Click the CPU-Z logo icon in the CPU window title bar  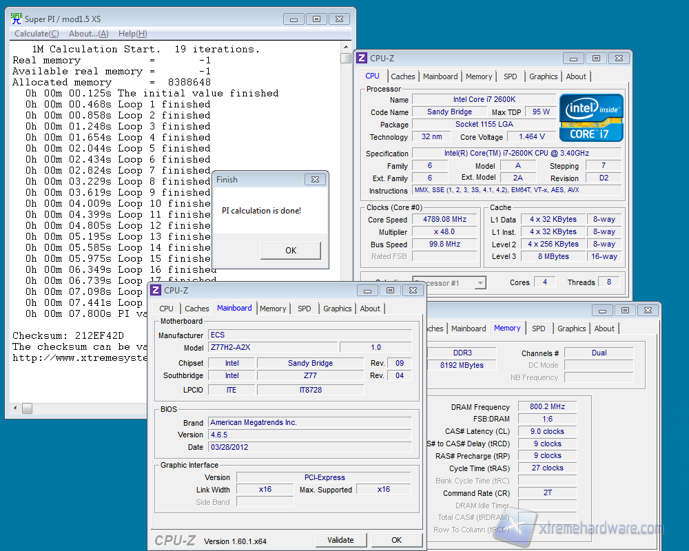[x=362, y=59]
